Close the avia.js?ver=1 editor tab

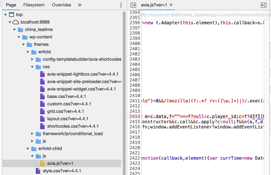[171, 5]
